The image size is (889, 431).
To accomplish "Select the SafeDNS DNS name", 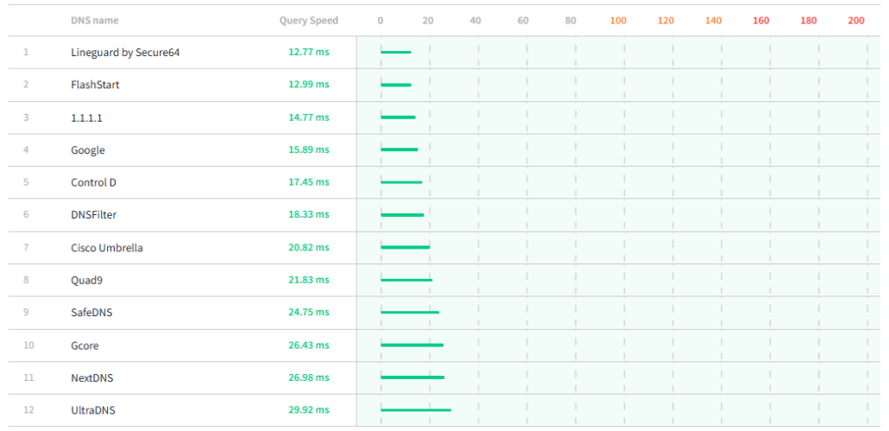I will (91, 313).
